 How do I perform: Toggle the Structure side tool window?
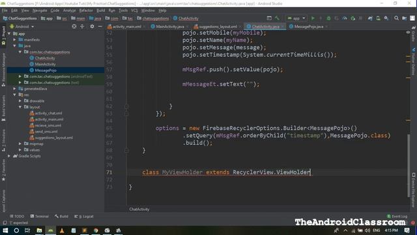[3, 141]
